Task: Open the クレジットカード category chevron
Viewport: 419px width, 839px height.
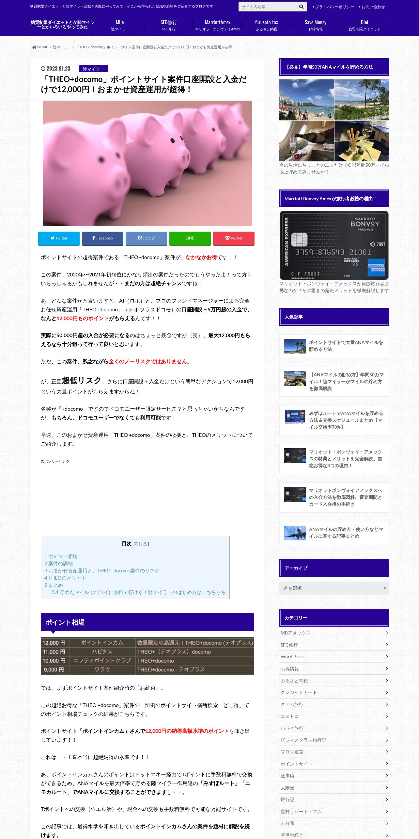Action: tap(387, 692)
